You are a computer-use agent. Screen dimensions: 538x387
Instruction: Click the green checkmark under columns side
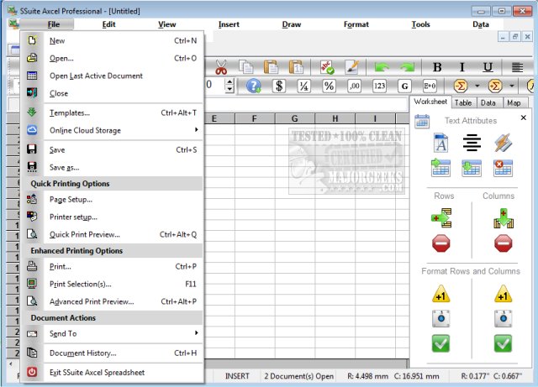pos(503,343)
